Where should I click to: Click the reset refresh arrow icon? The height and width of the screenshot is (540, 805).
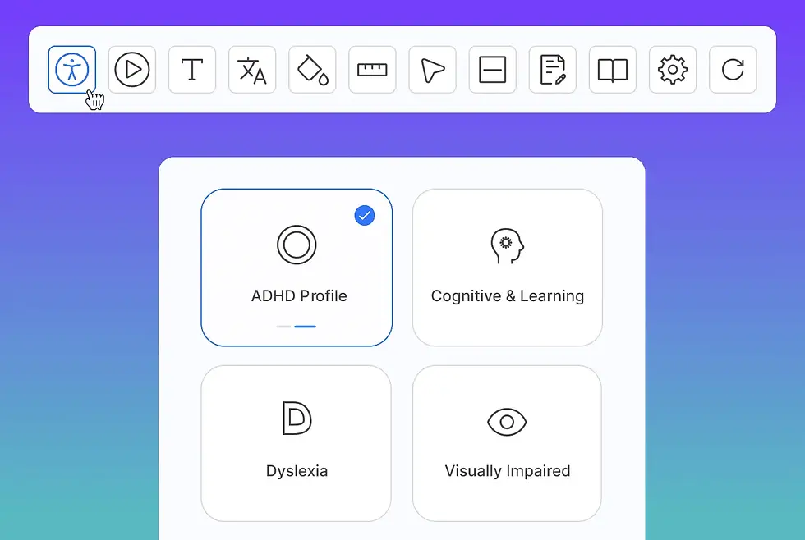(x=733, y=70)
